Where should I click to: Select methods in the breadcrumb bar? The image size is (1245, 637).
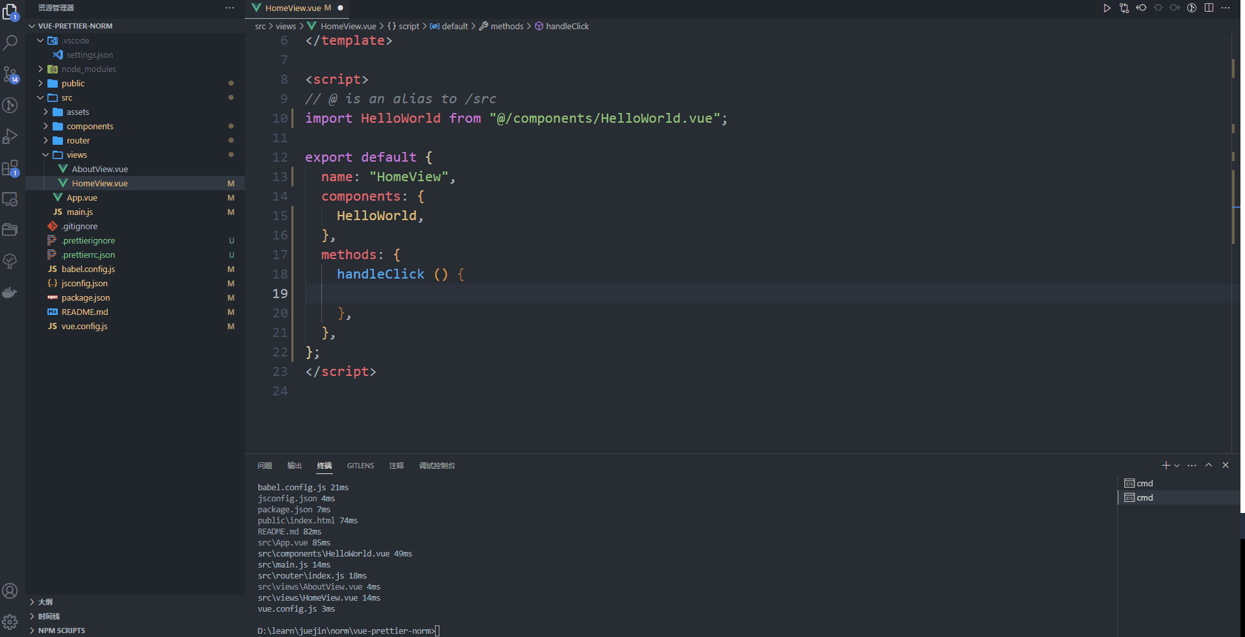pyautogui.click(x=506, y=26)
